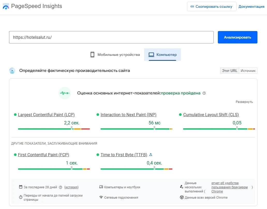The width and height of the screenshot is (267, 209).
Task: Click the Cumulative Layout Shift distribution bar
Action: [219, 129]
